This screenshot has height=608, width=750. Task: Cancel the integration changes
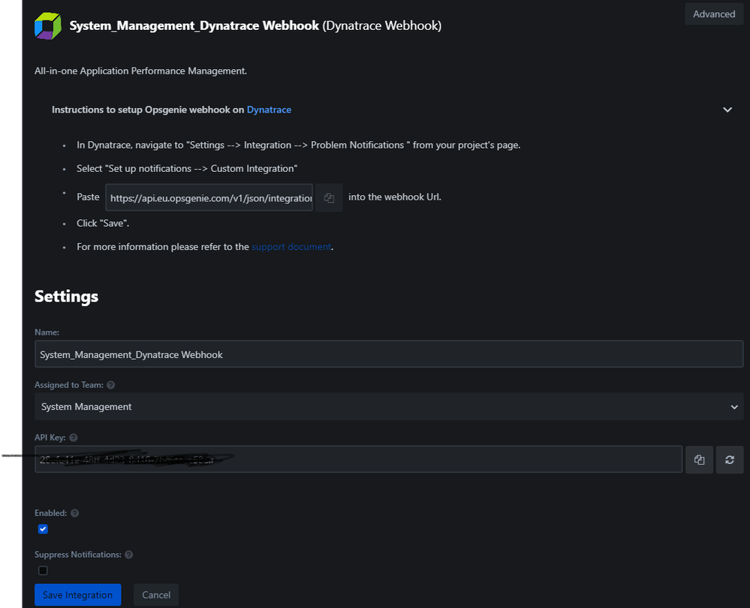156,594
